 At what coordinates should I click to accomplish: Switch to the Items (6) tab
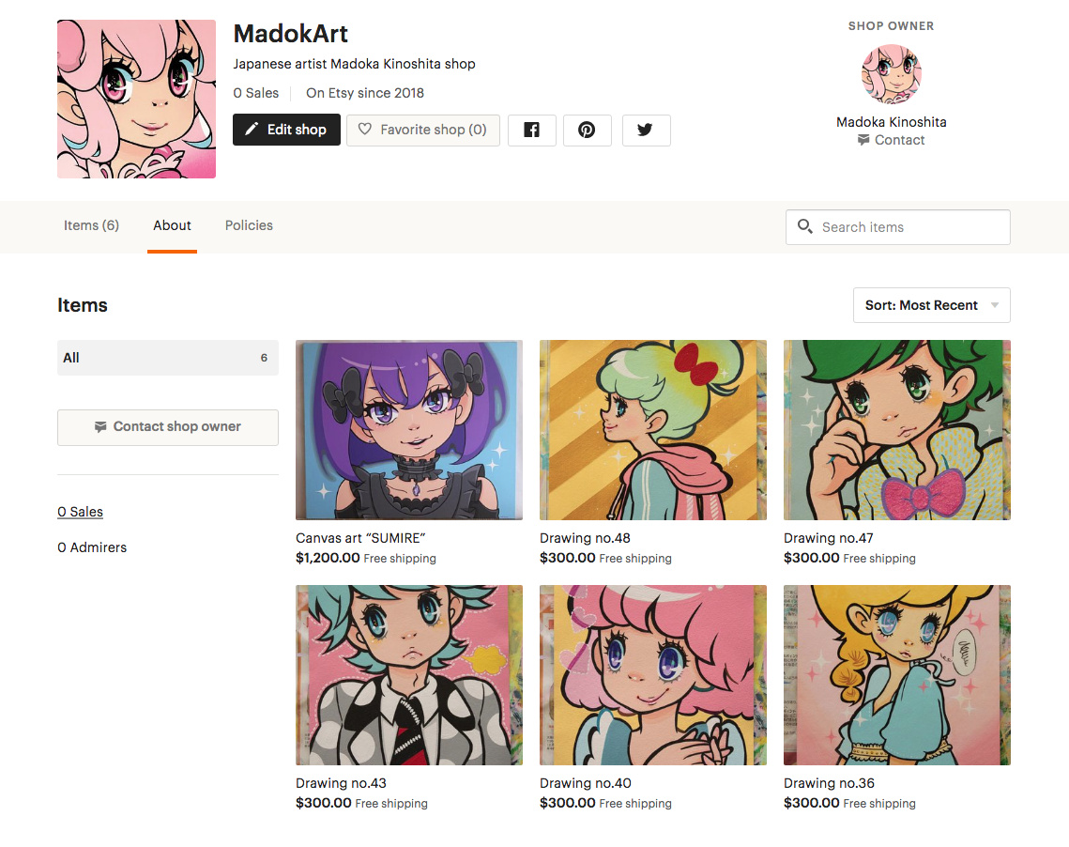coord(91,225)
